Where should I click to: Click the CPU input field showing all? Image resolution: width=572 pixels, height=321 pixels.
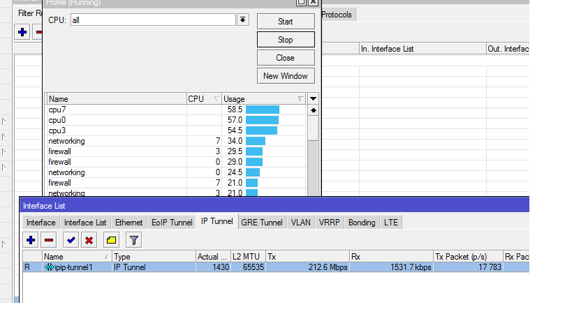point(153,20)
